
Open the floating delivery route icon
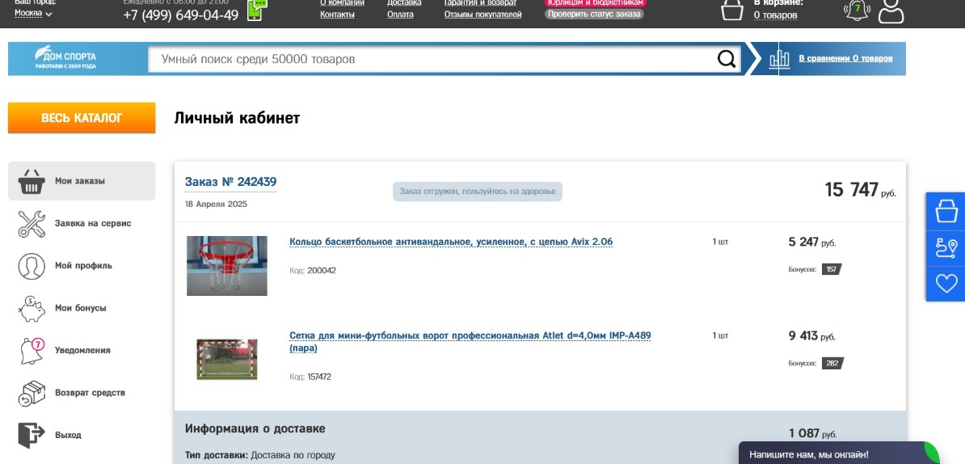[x=946, y=247]
